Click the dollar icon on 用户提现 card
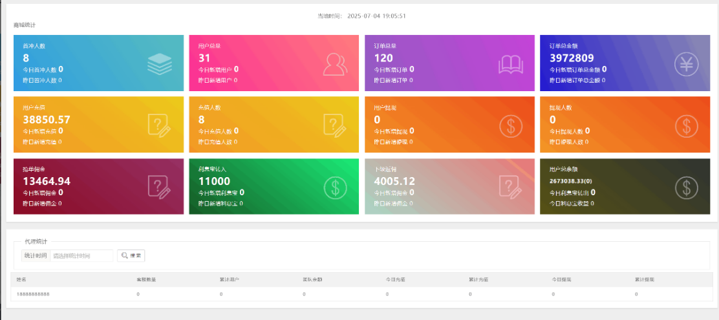The width and height of the screenshot is (719, 320). click(x=510, y=125)
